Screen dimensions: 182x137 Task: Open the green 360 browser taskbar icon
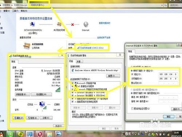pos(11,134)
